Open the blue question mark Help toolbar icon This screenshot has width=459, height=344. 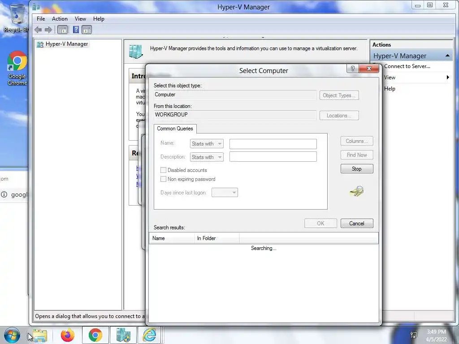click(x=76, y=30)
